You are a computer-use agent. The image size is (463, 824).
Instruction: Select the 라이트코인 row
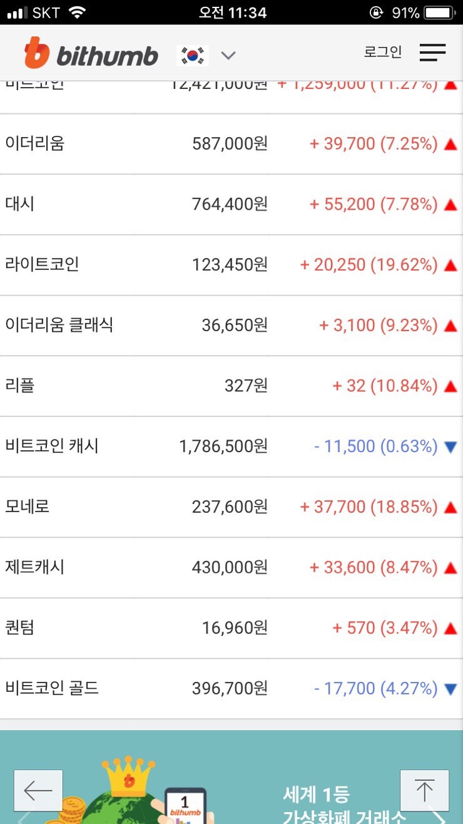[232, 264]
